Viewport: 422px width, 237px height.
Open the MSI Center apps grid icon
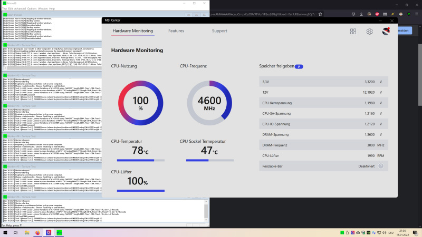[x=353, y=32]
